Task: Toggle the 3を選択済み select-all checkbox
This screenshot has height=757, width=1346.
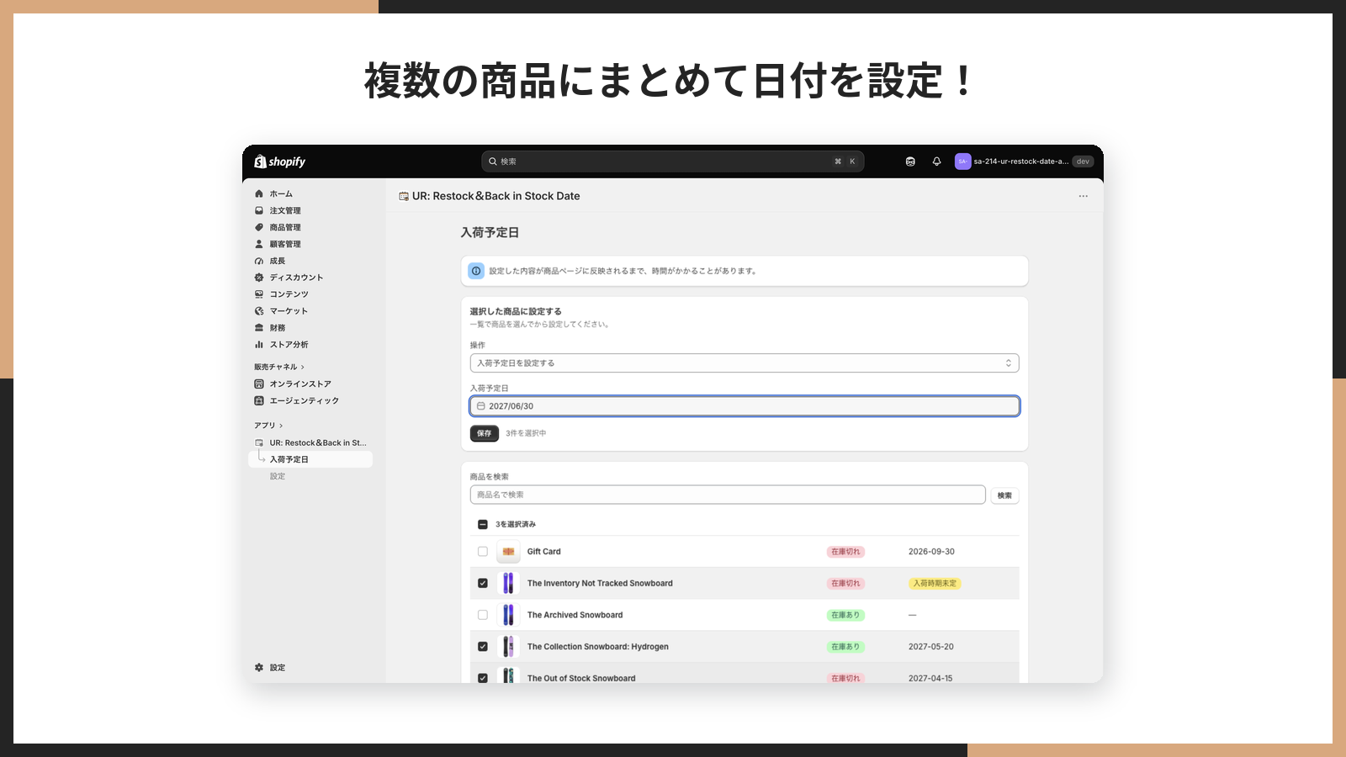Action: [483, 524]
